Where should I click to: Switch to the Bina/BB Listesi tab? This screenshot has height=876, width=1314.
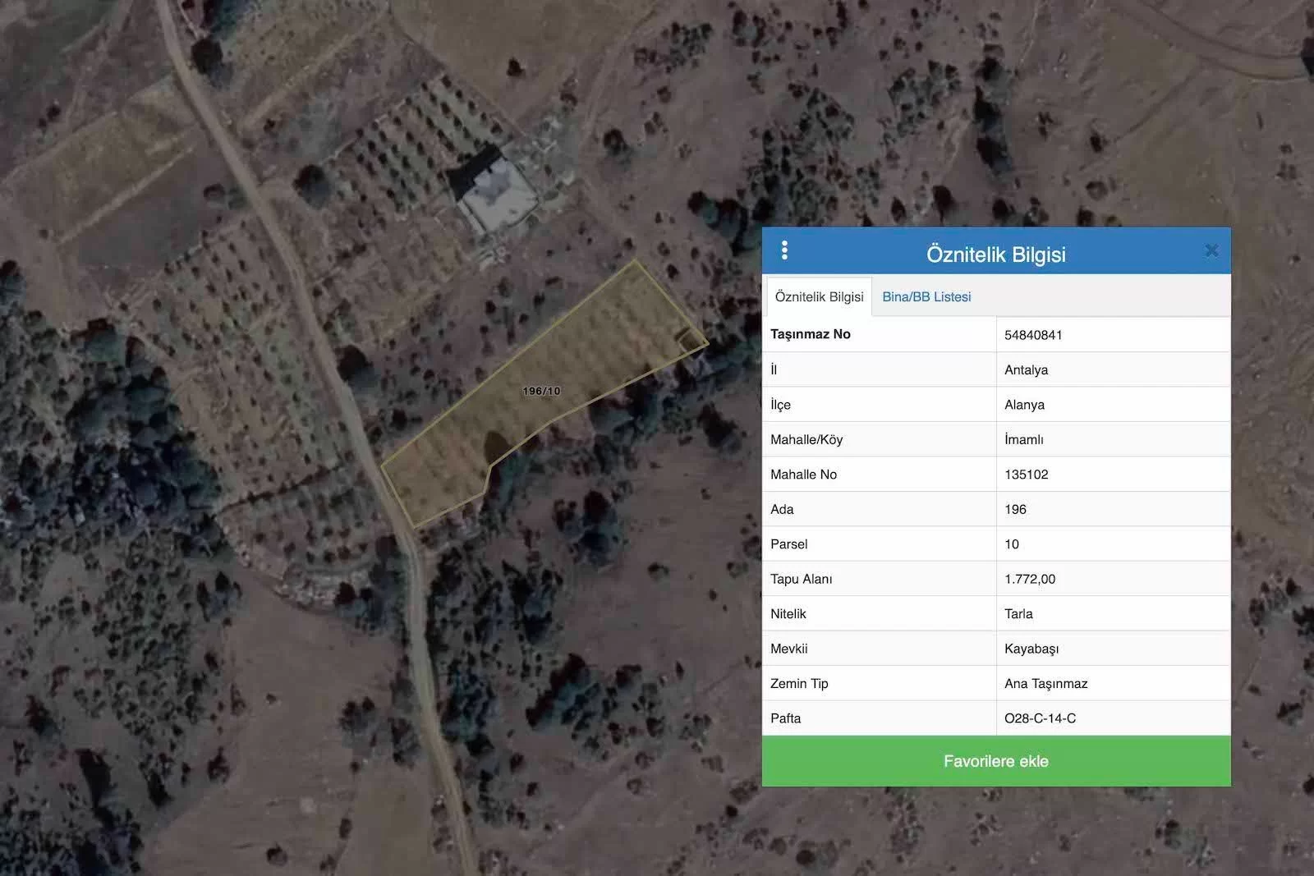coord(926,297)
